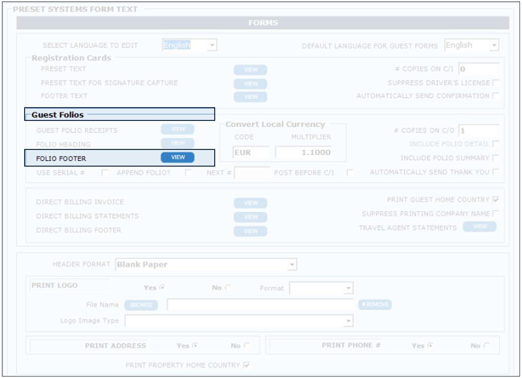Screen dimensions: 522x378
Task: Click the # Copies on C/I field
Action: [478, 69]
